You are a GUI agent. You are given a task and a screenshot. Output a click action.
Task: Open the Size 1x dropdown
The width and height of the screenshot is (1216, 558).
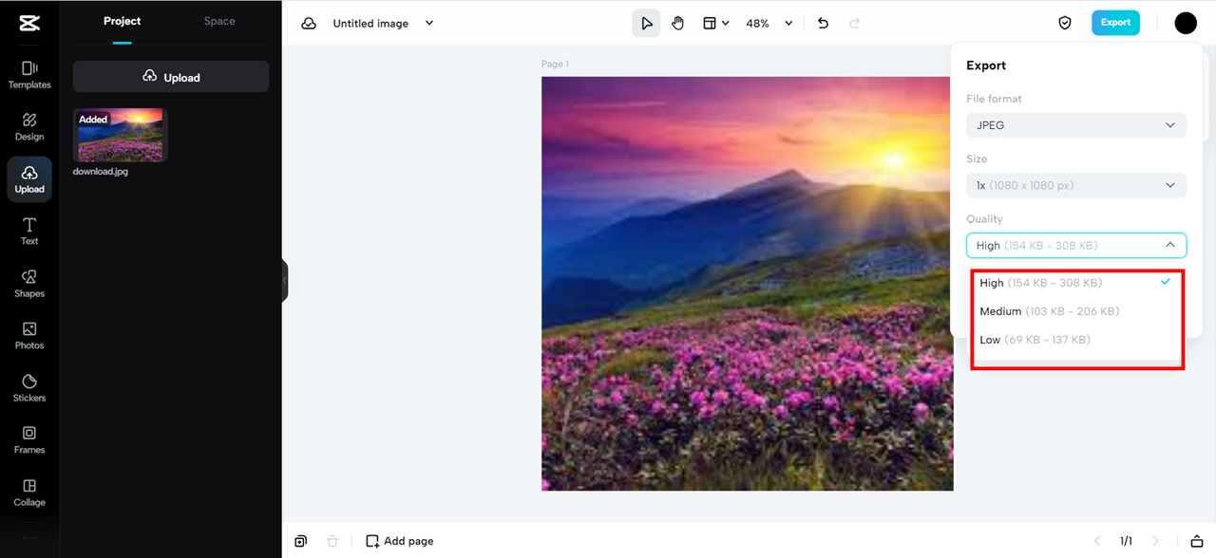(x=1076, y=185)
